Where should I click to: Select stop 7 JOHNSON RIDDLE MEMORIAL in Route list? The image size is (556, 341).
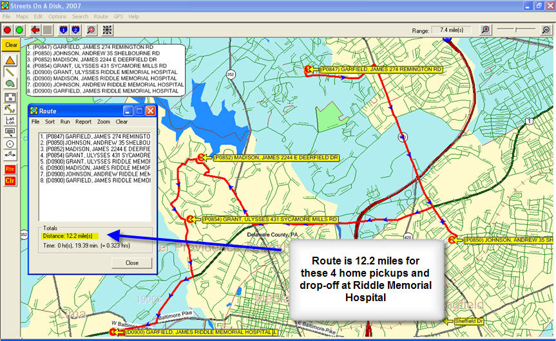tap(95, 174)
